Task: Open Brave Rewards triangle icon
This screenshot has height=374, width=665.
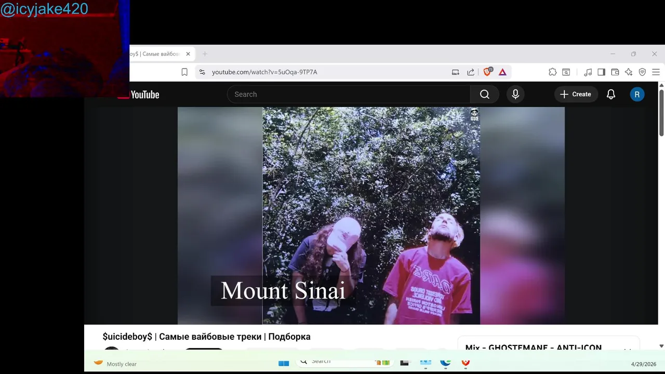Action: pos(502,72)
